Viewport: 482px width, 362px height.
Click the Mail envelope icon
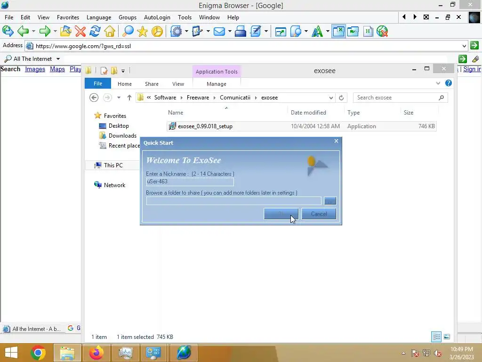tap(219, 31)
